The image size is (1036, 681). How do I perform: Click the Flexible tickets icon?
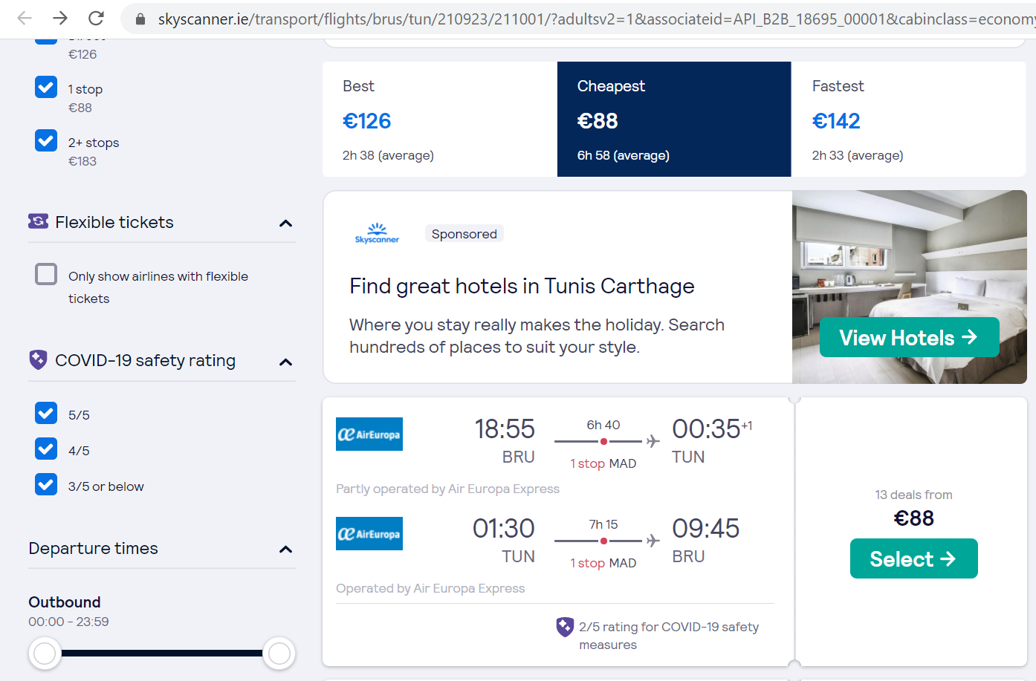(38, 221)
